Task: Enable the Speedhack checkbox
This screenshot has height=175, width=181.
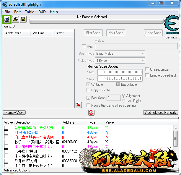Action: click(147, 75)
